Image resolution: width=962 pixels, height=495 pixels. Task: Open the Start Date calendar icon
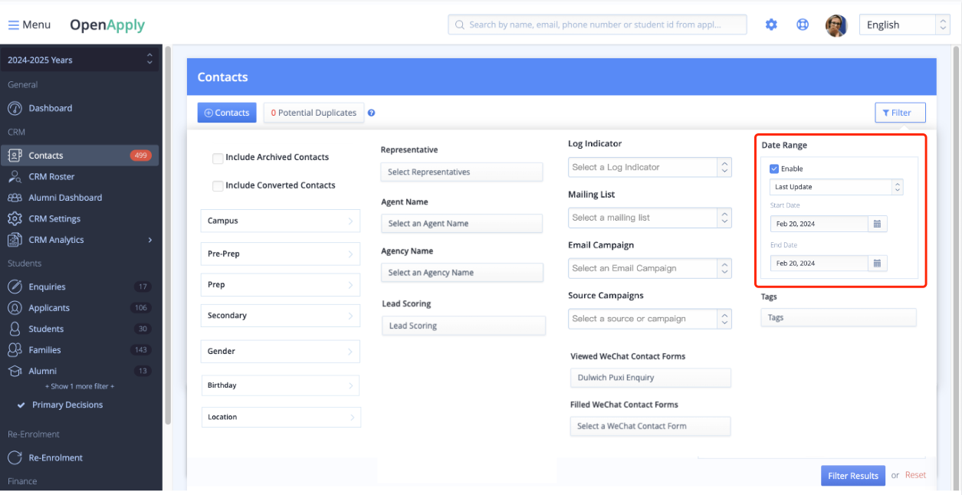(878, 224)
